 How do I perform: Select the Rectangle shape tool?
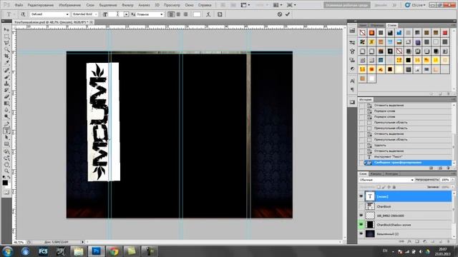pyautogui.click(x=6, y=144)
